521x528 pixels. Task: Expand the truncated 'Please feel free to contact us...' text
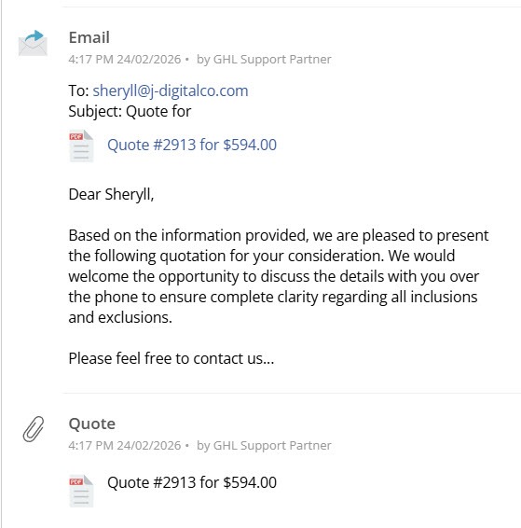[171, 358]
